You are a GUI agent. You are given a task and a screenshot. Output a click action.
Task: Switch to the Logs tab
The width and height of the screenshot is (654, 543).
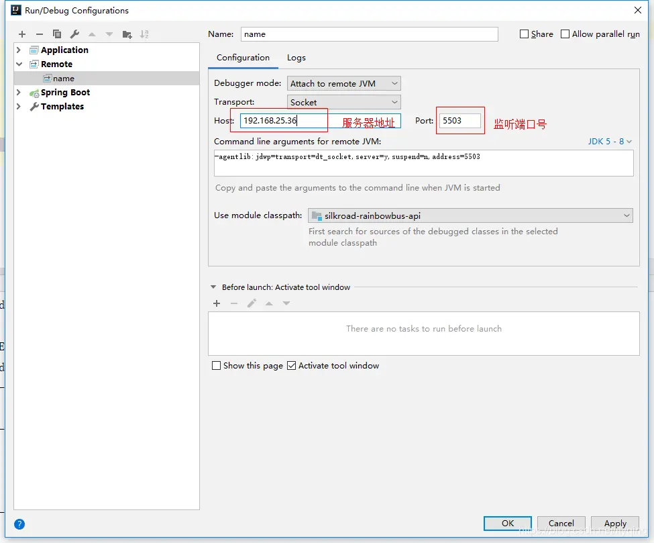296,58
